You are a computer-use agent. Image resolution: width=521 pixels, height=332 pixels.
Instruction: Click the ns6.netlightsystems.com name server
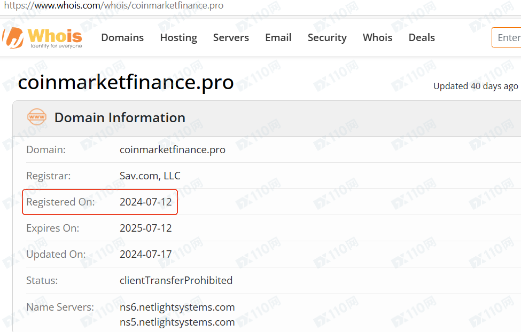coord(177,307)
